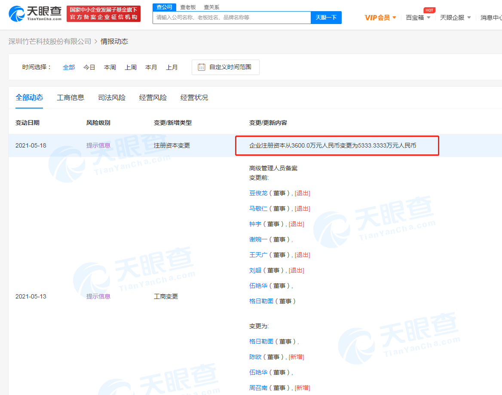502x395 pixels.
Task: Click the 天眼一下 search button
Action: [326, 18]
